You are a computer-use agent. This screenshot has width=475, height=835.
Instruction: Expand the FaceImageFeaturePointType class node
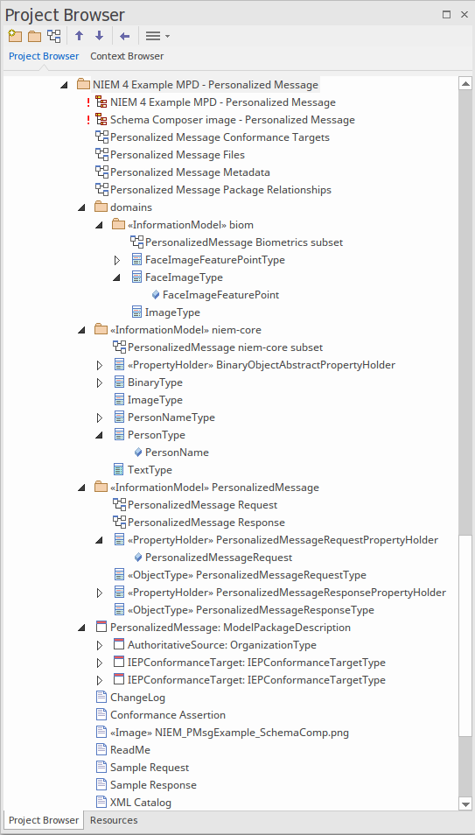117,261
